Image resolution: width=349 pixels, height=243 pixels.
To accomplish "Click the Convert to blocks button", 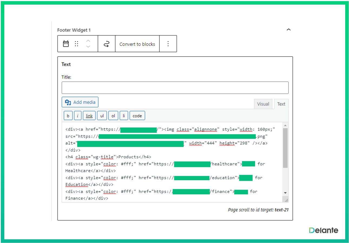I will click(137, 44).
